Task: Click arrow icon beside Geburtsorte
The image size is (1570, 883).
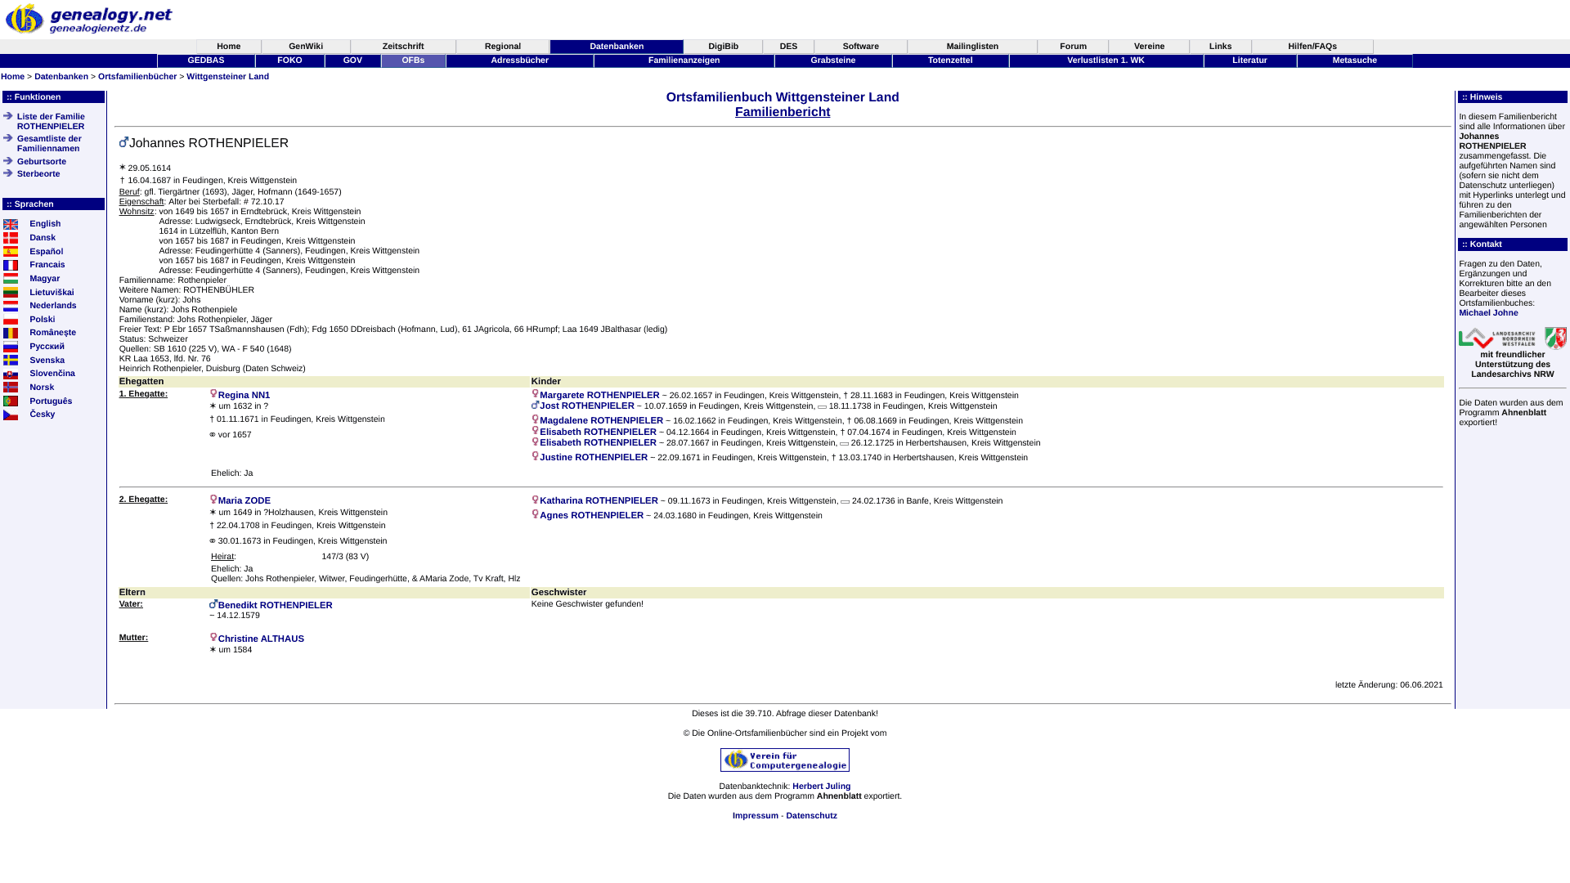Action: (8, 161)
